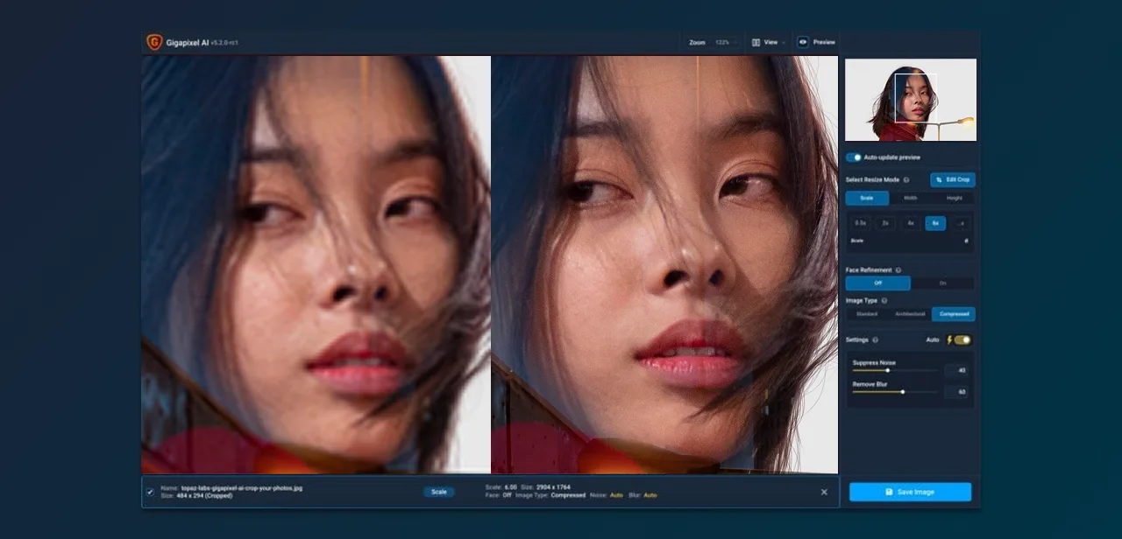Screen dimensions: 1122x539
Task: Toggle the Auto-update preview switch
Action: 854,157
